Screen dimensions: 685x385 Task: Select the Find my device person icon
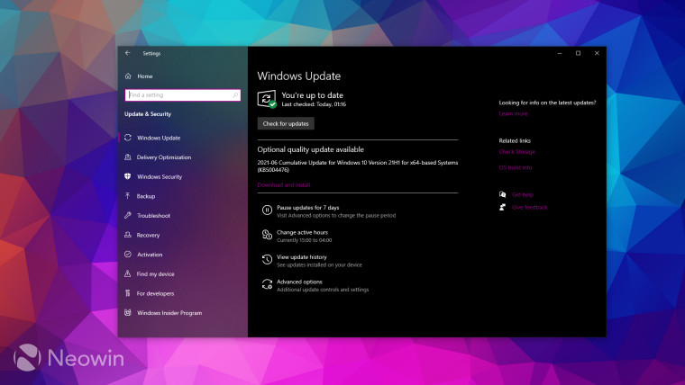(128, 273)
